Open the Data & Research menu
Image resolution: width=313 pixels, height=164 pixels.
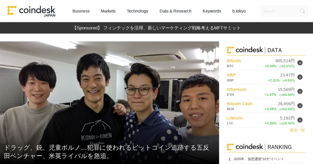[x=176, y=11]
